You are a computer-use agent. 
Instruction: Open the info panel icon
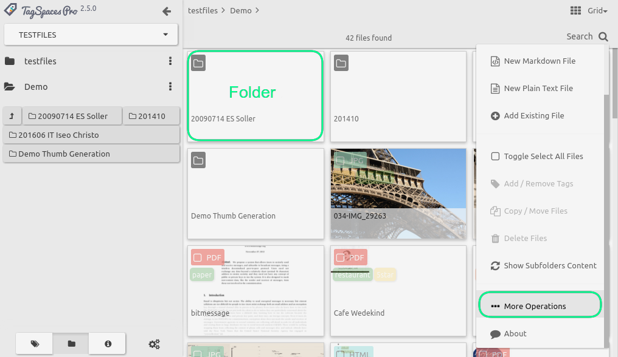click(108, 344)
